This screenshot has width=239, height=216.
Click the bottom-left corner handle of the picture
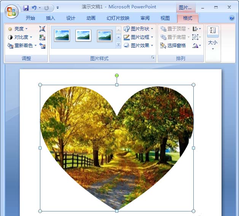40,211
